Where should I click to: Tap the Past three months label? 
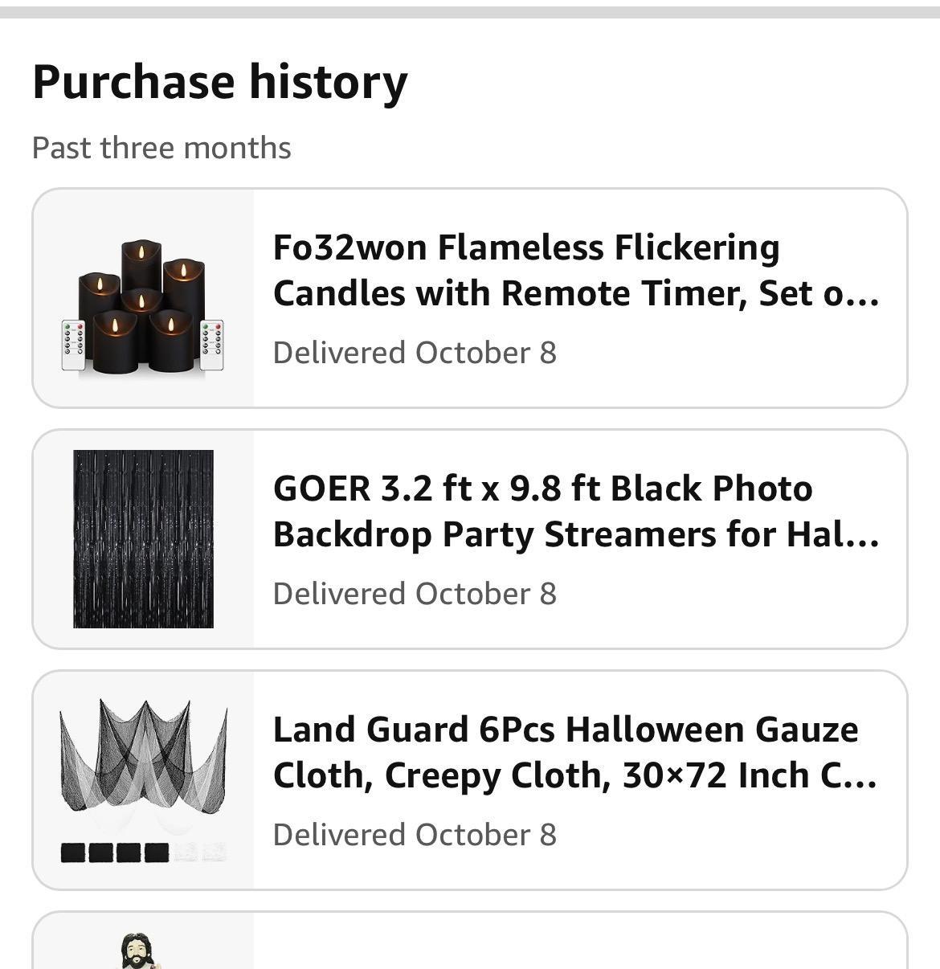pos(161,148)
